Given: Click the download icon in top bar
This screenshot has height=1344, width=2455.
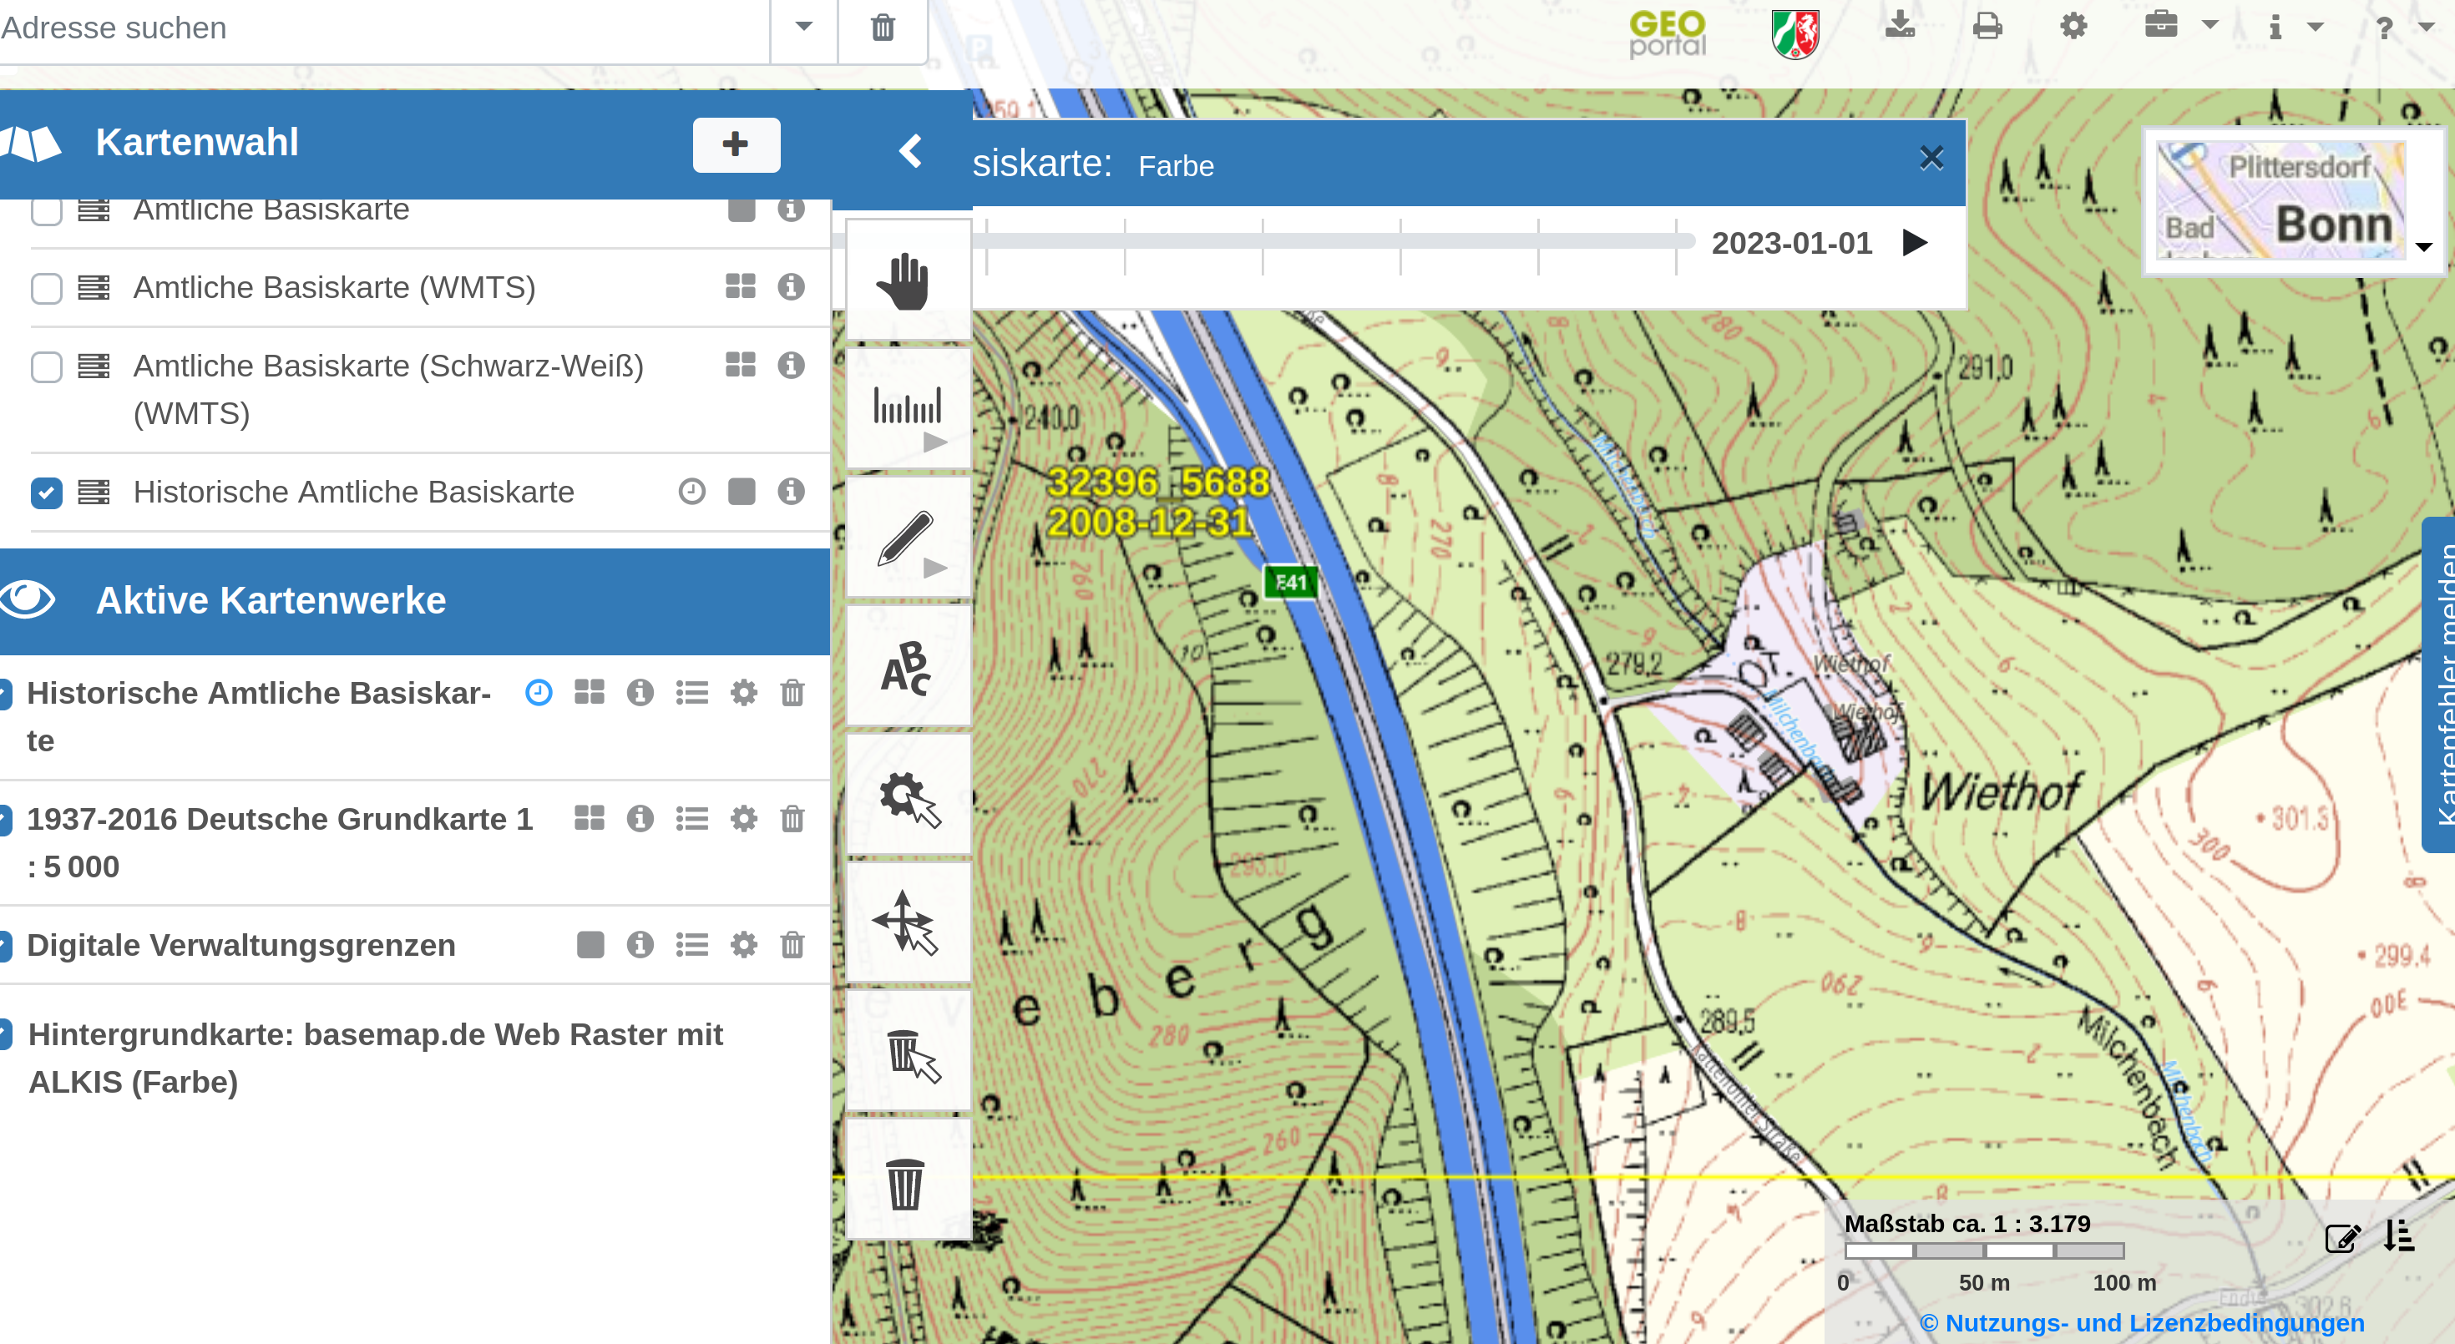Looking at the screenshot, I should 1900,25.
